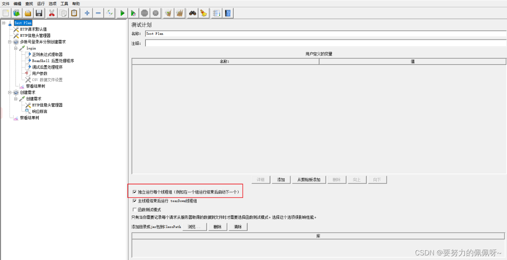Expand all nodes with plus icon
This screenshot has width=507, height=260.
coord(87,13)
